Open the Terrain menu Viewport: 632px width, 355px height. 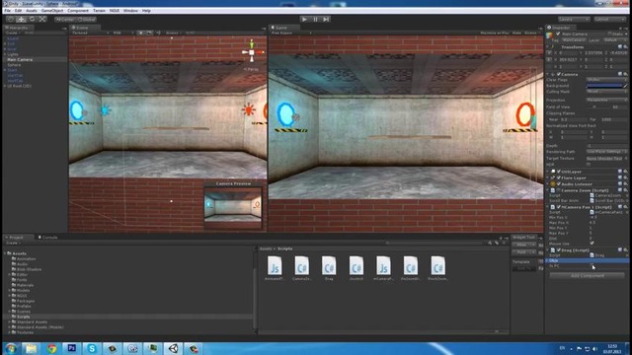(x=99, y=11)
